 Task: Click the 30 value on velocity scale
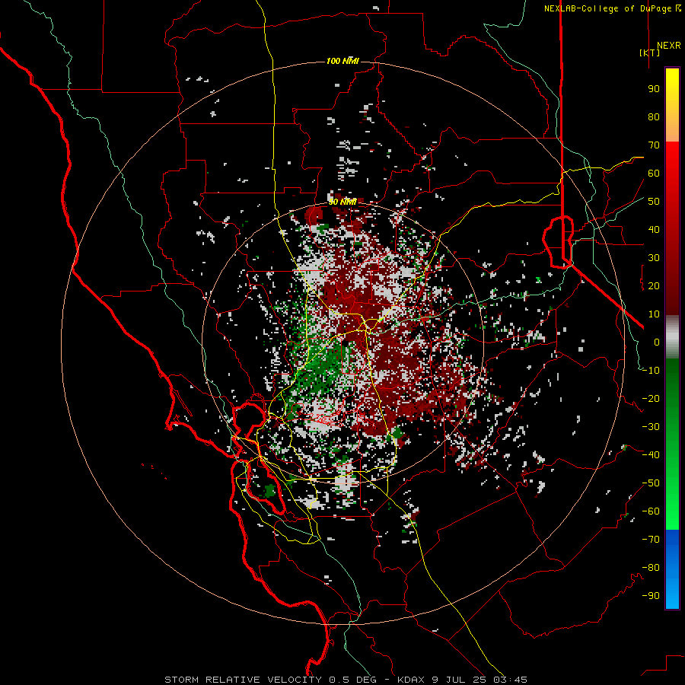point(654,258)
